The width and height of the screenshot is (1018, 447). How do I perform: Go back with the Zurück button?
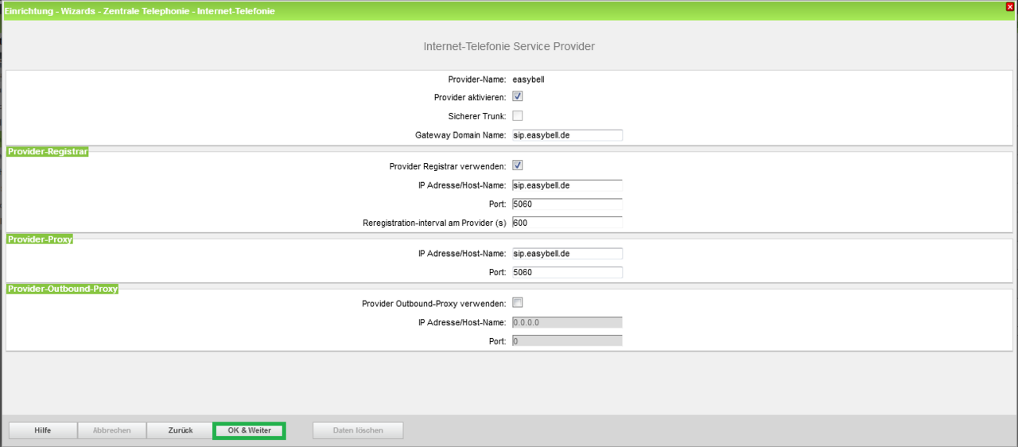pos(181,430)
